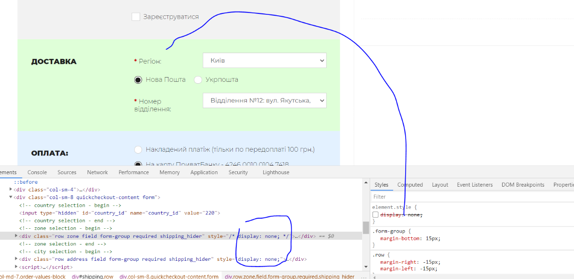
Task: Select the Layout pane tab
Action: pos(440,185)
